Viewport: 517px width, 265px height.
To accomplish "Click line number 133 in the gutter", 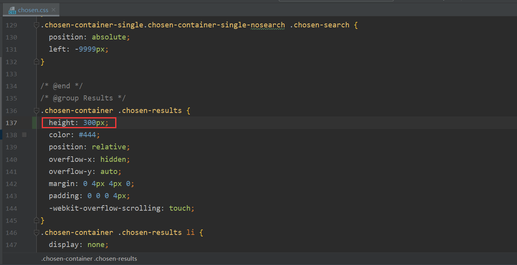I will click(x=11, y=74).
